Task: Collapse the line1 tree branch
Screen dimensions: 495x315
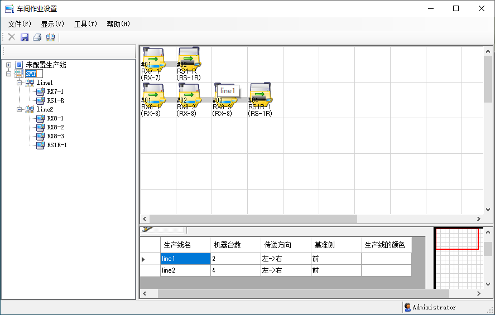Action: click(20, 83)
